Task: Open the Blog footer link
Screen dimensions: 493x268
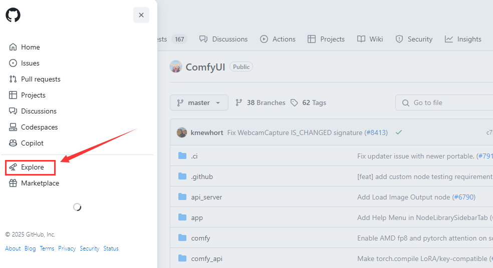Action: (30, 248)
